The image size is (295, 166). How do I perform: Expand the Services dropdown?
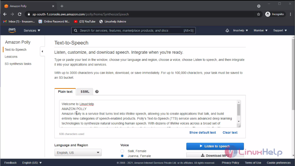32,30
